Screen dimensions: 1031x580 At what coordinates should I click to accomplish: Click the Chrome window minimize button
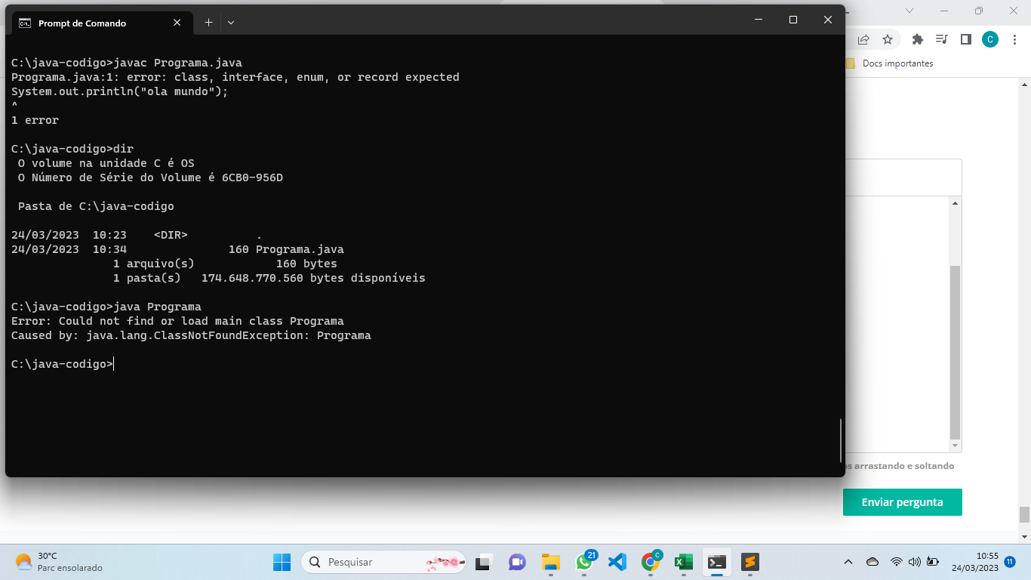point(944,11)
